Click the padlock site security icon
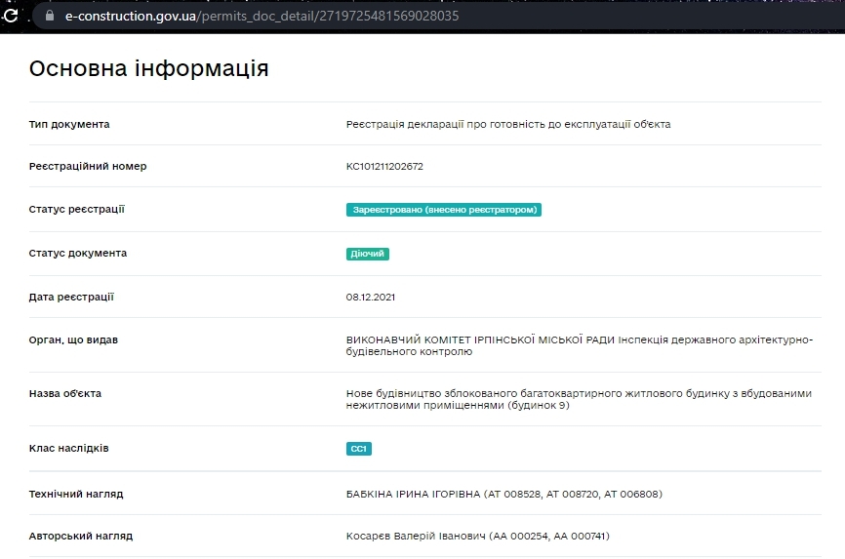The width and height of the screenshot is (845, 559). (50, 16)
